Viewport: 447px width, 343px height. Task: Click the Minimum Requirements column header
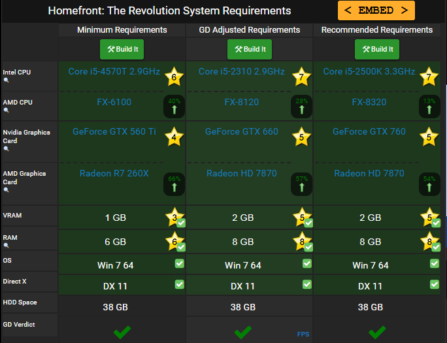click(x=122, y=30)
